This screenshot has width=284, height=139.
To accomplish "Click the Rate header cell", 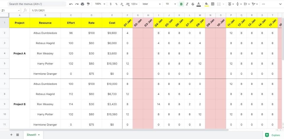I will point(91,23).
